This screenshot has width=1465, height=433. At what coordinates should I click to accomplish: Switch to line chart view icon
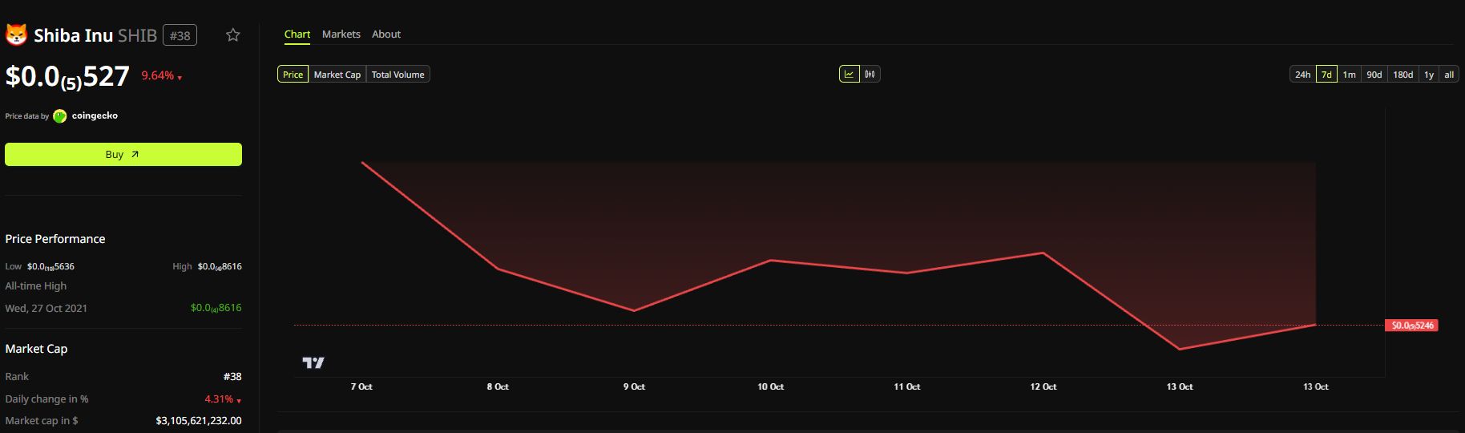(x=849, y=74)
